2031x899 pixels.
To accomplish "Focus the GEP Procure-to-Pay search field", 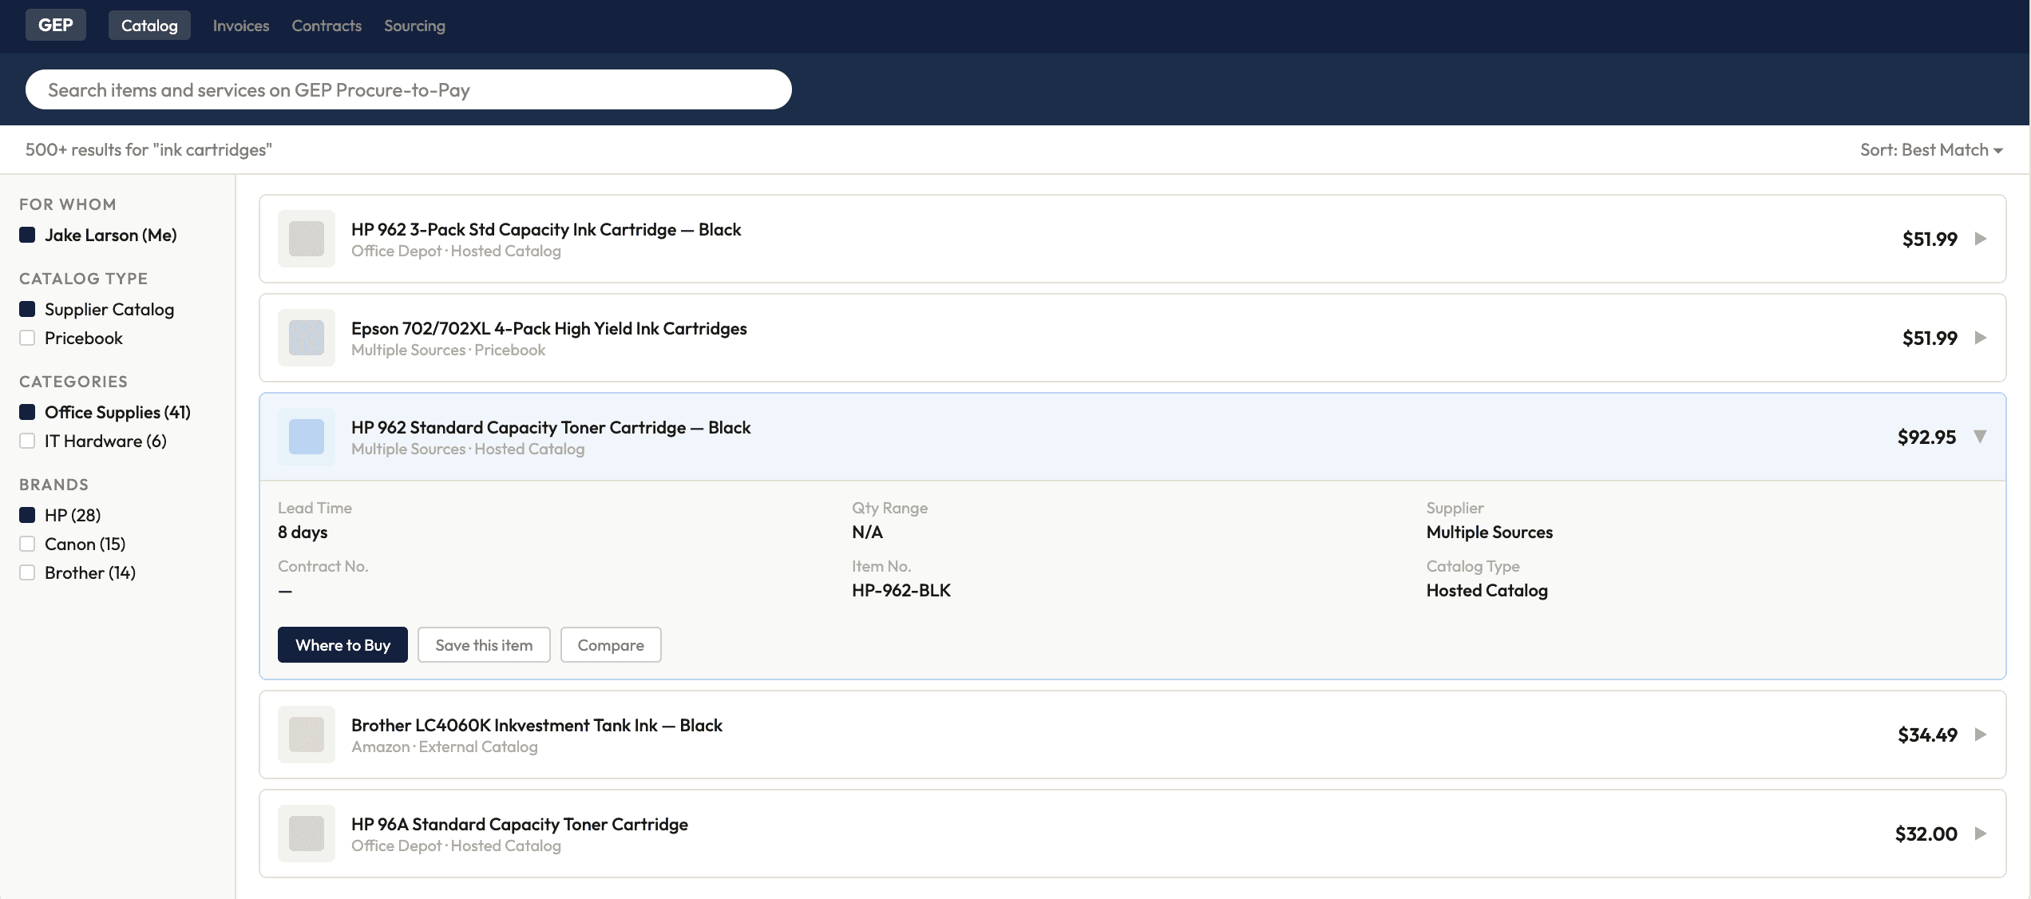I will click(408, 89).
